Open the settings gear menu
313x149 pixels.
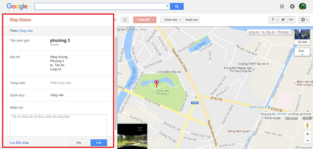tap(304, 20)
